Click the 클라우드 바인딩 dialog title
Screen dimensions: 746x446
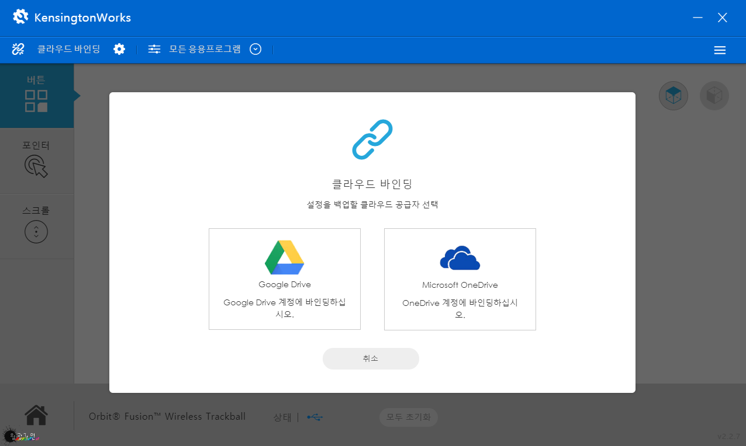[x=372, y=184]
